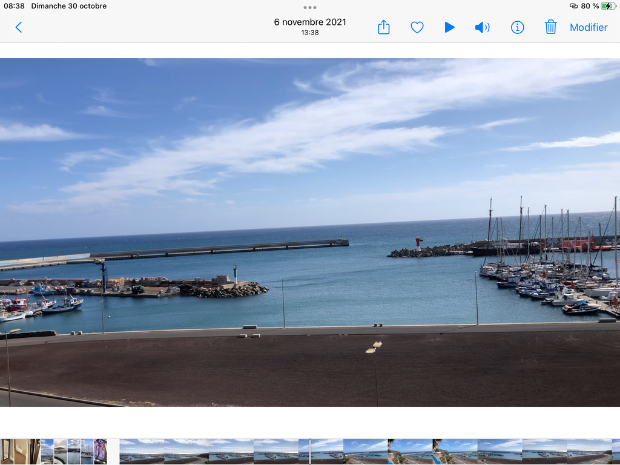The width and height of the screenshot is (620, 465).
Task: Tap the main harbor video preview
Action: point(310,232)
